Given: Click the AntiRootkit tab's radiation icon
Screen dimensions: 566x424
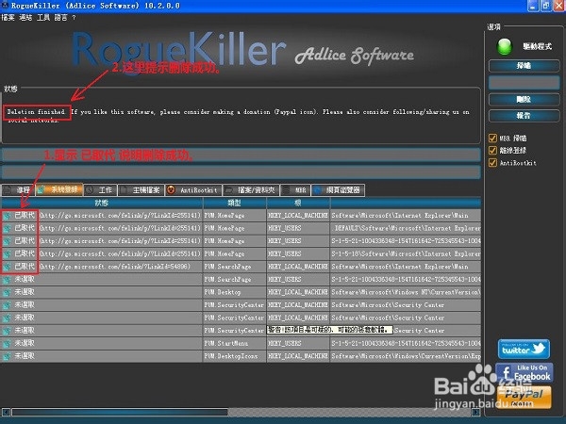Looking at the screenshot, I should 171,190.
